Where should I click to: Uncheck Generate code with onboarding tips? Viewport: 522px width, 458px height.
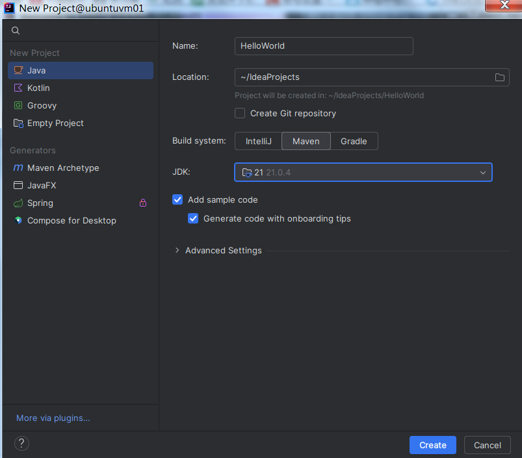193,218
